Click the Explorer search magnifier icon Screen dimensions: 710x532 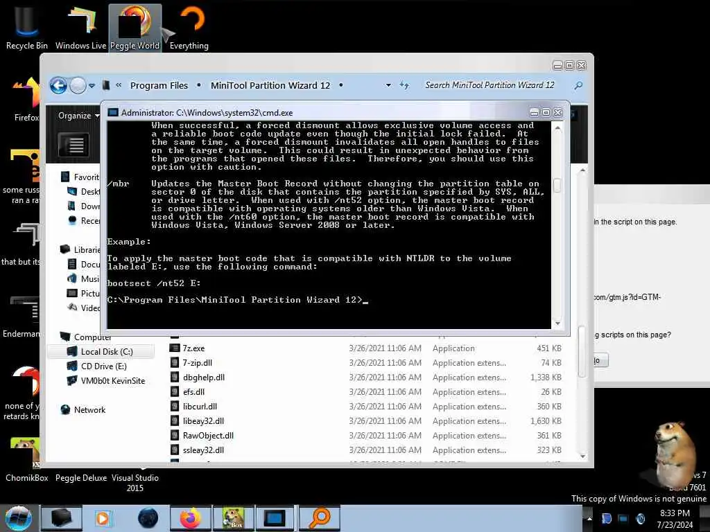[578, 85]
